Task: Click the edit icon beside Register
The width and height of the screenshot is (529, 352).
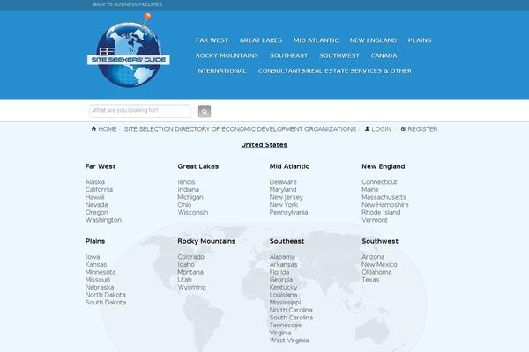Action: coord(403,129)
